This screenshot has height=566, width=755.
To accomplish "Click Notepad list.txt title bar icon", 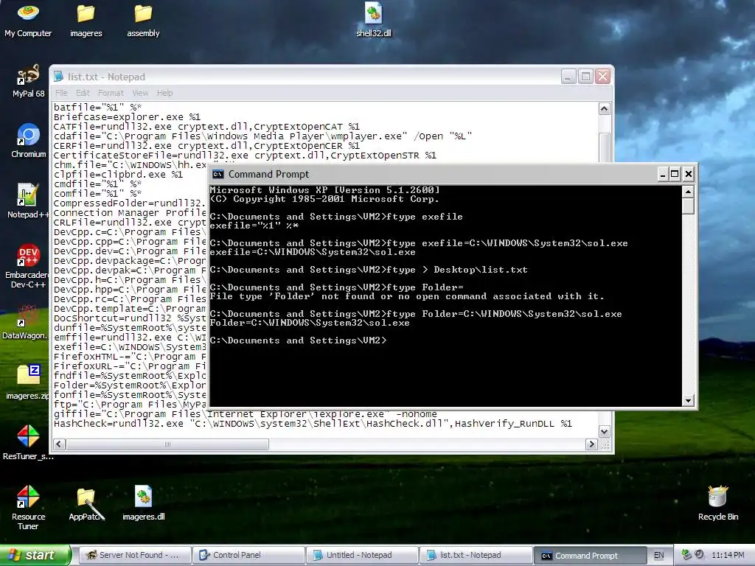I will [x=58, y=77].
